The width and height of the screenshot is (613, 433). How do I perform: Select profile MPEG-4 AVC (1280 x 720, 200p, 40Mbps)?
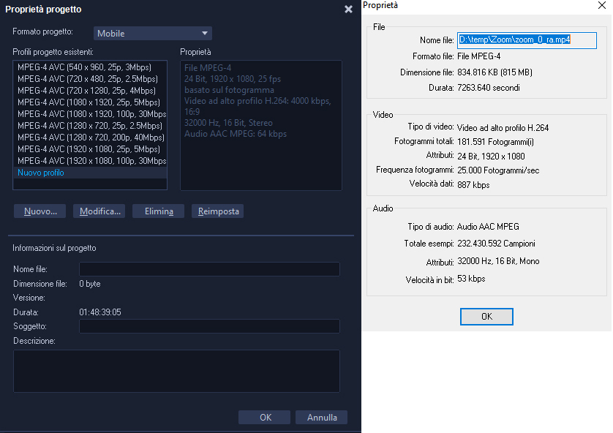(x=91, y=138)
